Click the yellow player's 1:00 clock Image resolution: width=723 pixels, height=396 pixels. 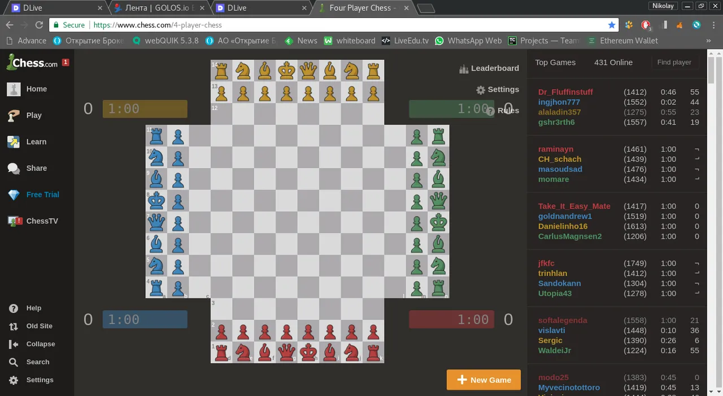point(145,109)
